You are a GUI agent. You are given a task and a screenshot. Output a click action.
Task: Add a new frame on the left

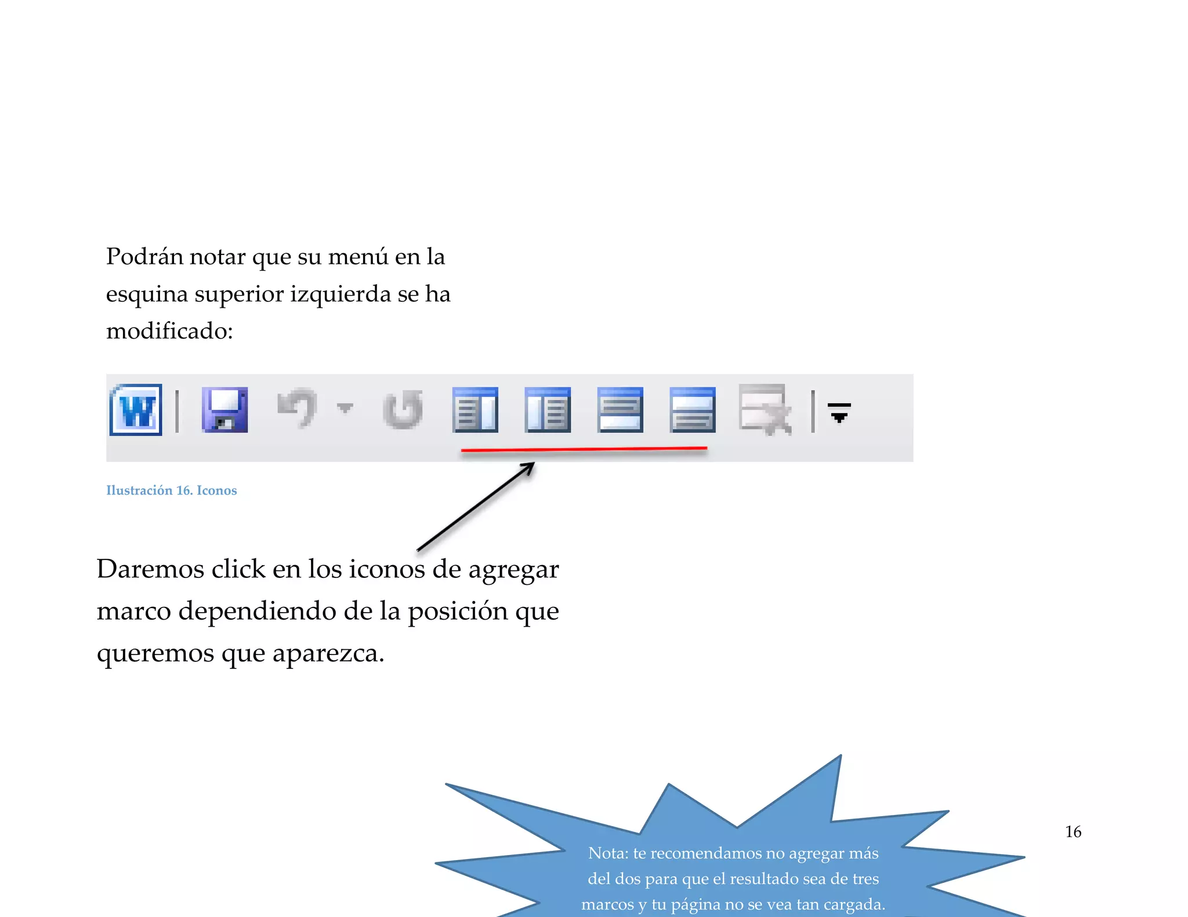[475, 410]
